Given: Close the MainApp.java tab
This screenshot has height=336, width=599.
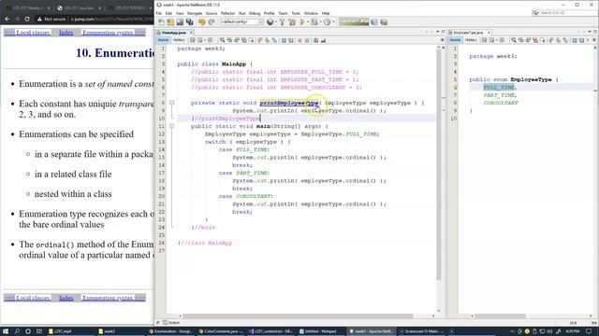Looking at the screenshot, I should pos(191,33).
